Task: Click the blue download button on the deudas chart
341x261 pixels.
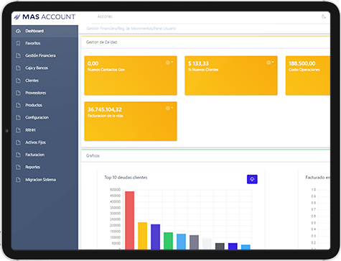Action: (252, 179)
